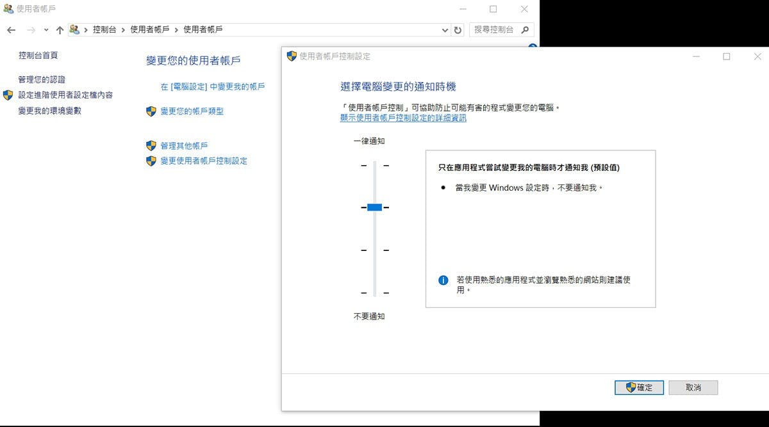769x427 pixels.
Task: Click the 不要通知 label below the slider
Action: (x=369, y=316)
